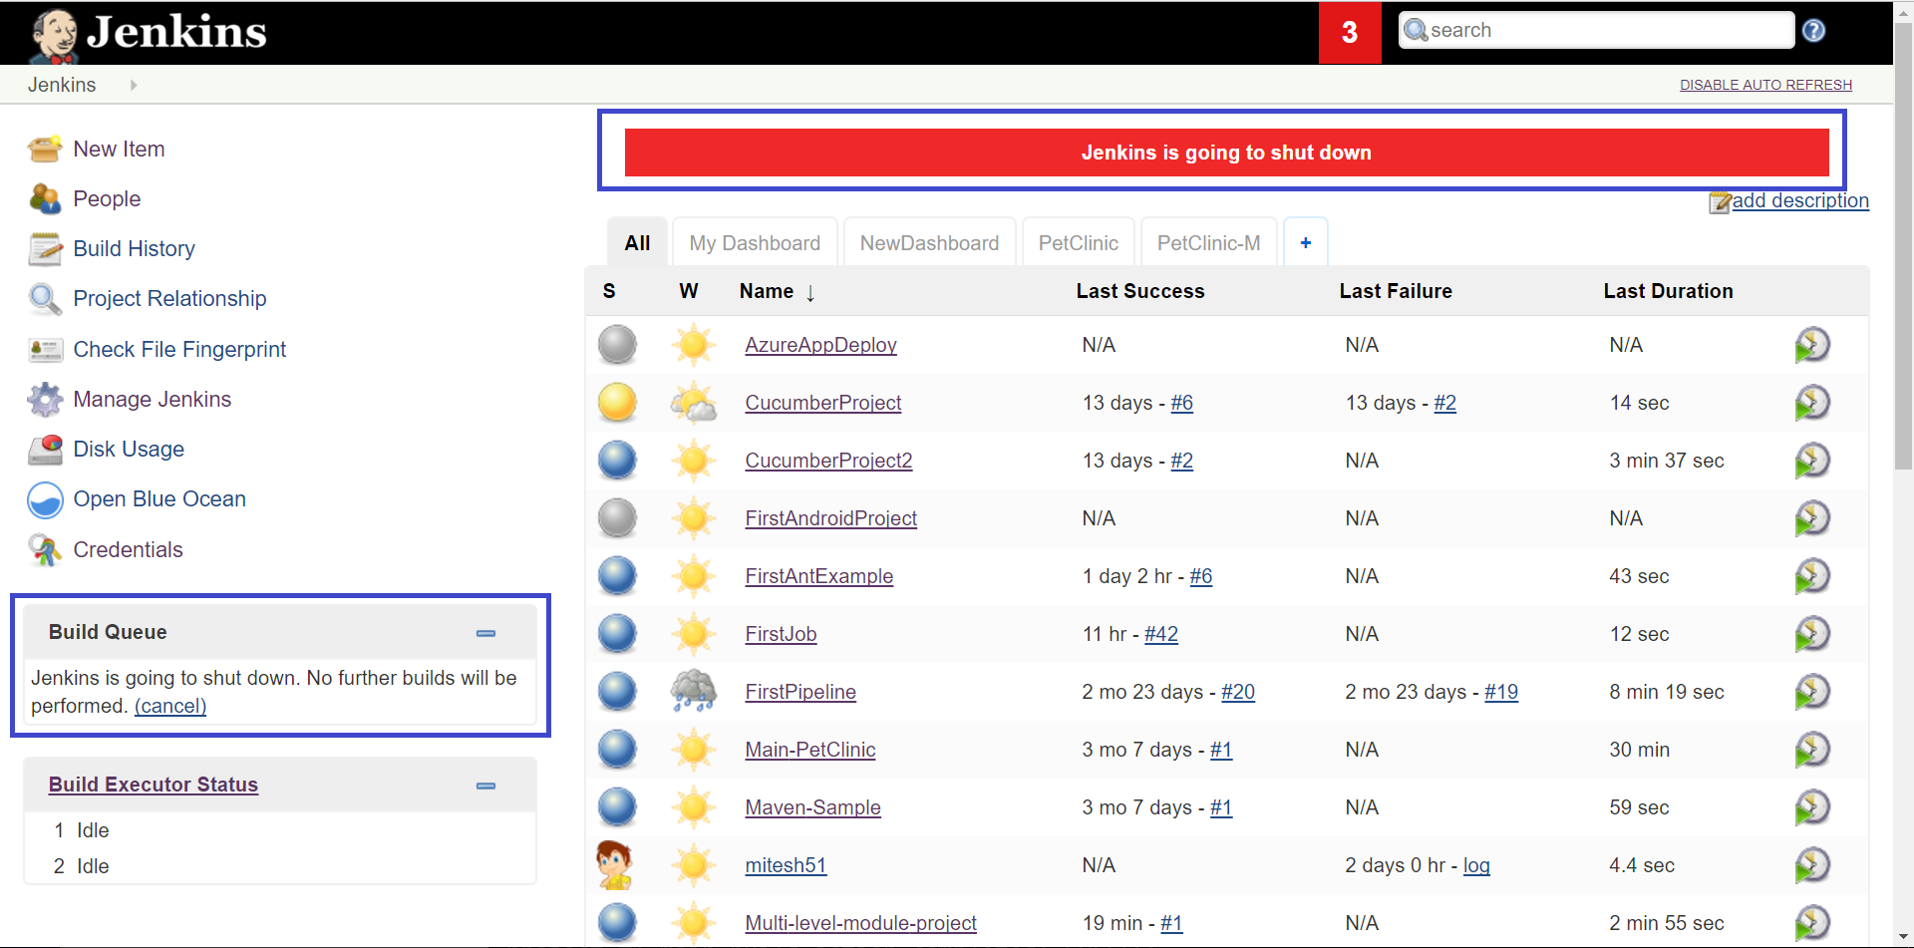This screenshot has width=1914, height=948.
Task: Add a new view with plus tab
Action: point(1306,242)
